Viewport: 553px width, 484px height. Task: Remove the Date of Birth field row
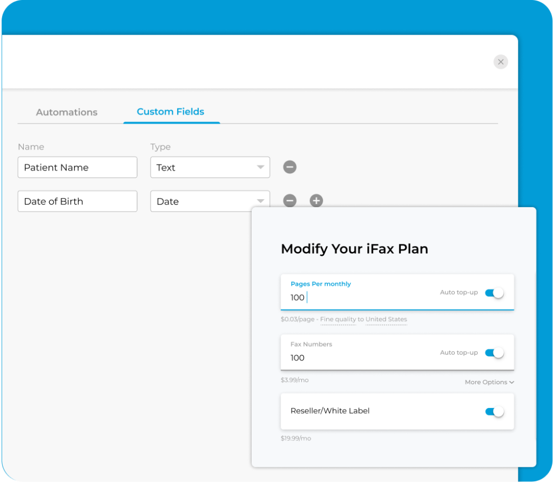289,201
